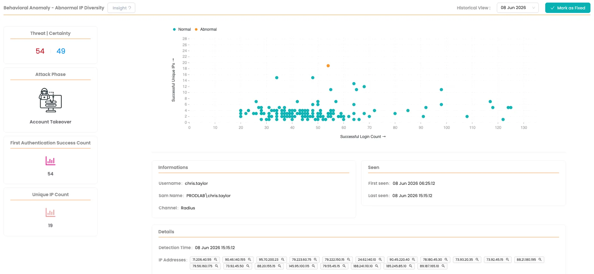Click the red Threat score 54
The height and width of the screenshot is (274, 594).
[x=40, y=51]
